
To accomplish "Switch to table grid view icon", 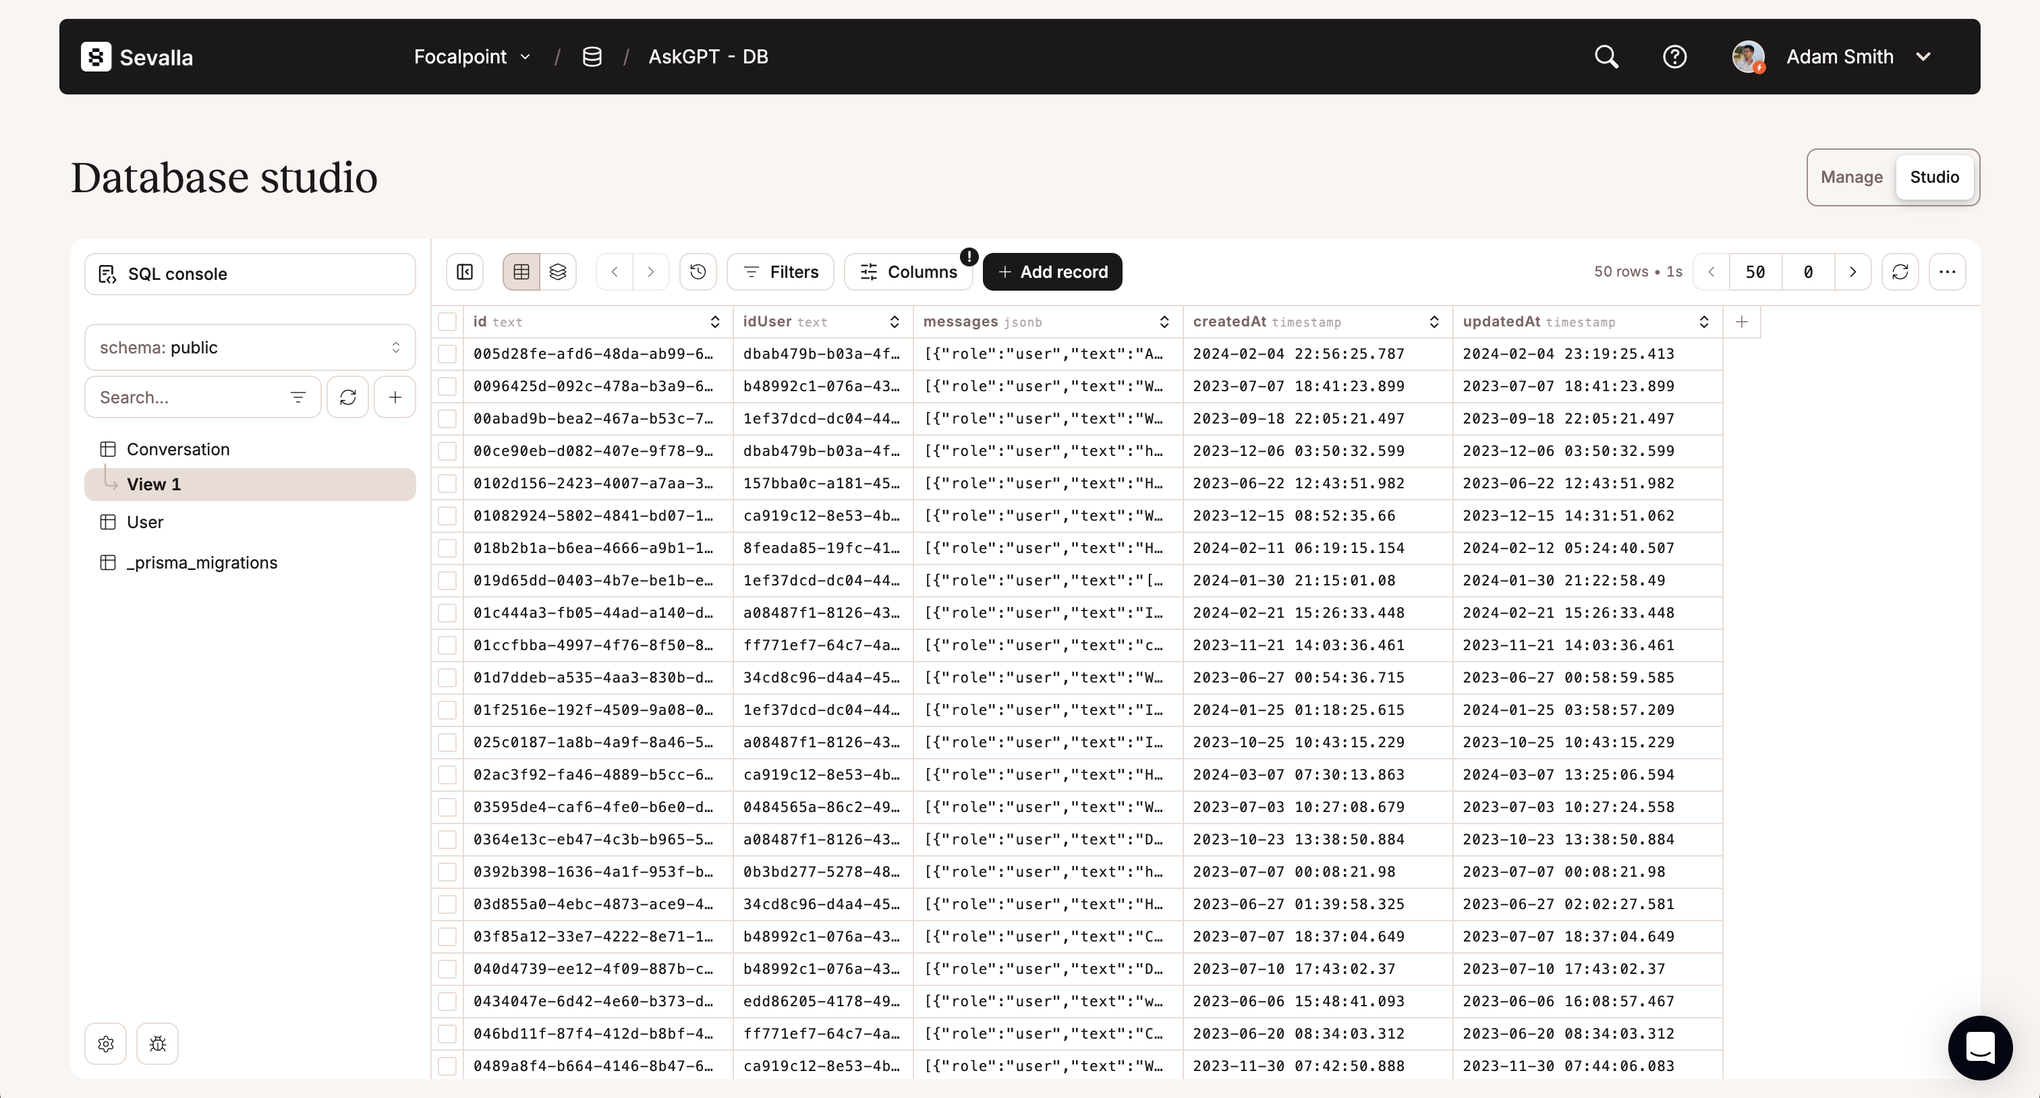I will click(521, 272).
